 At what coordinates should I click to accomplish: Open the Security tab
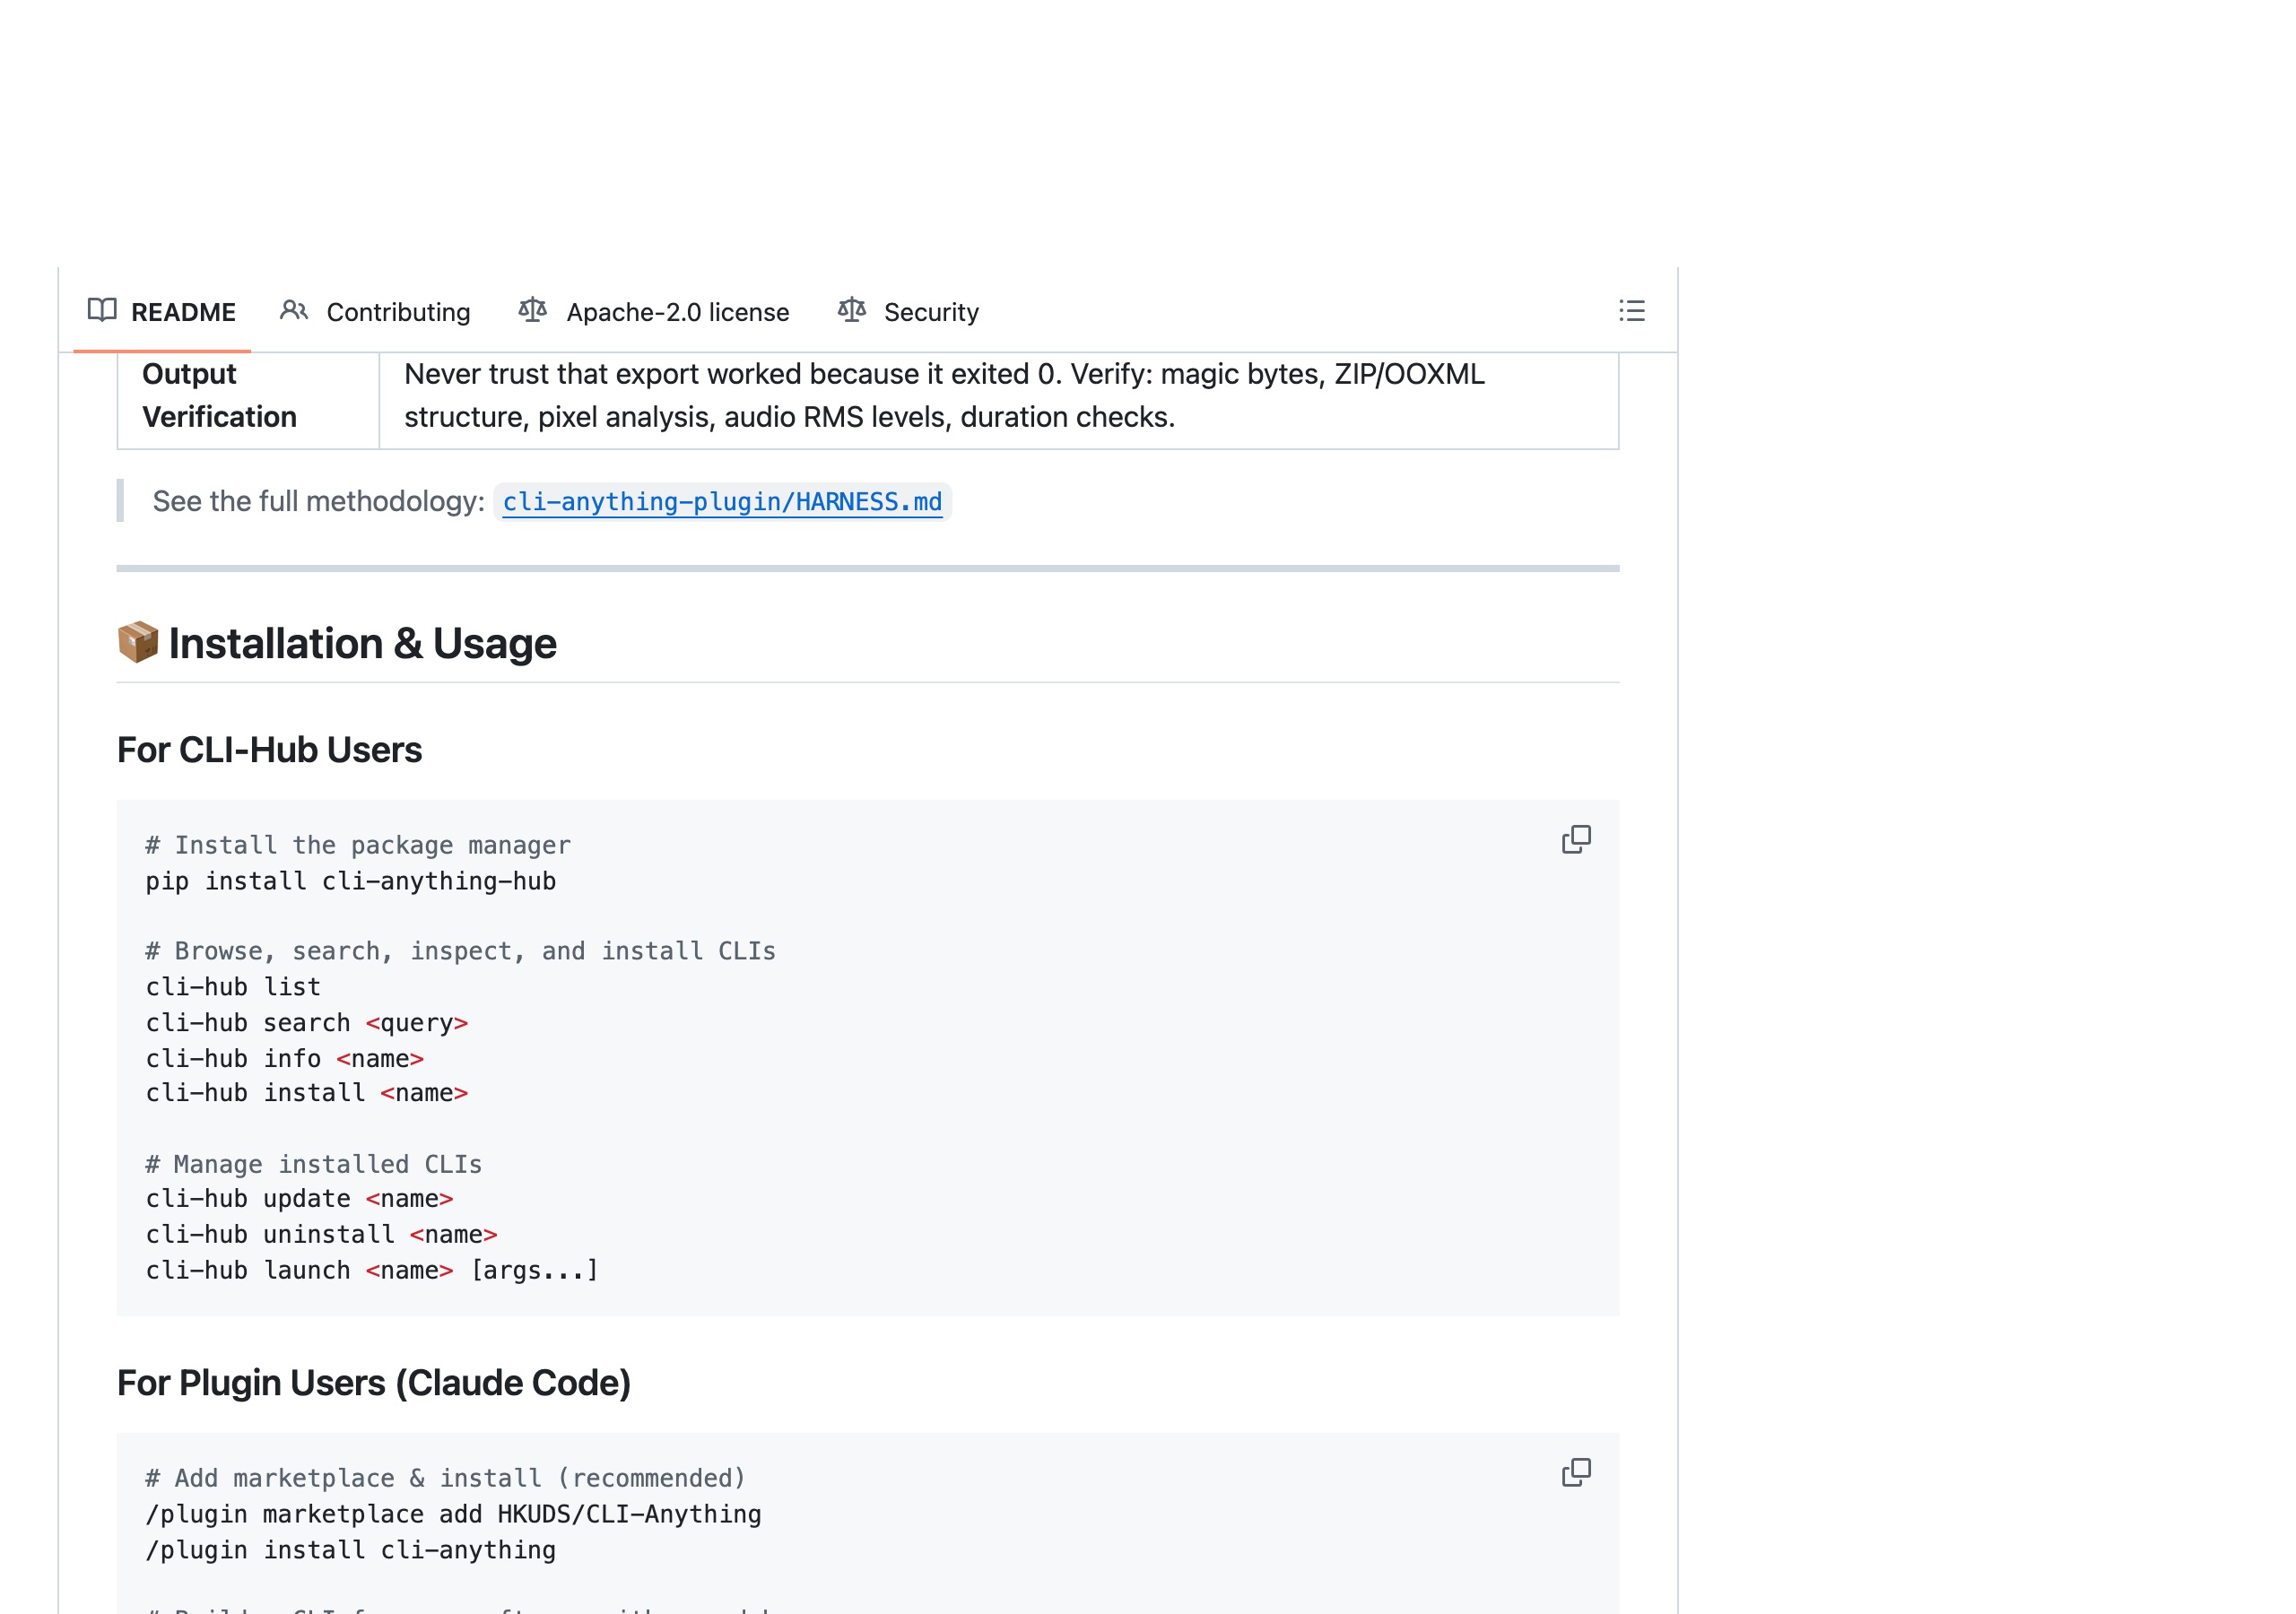pos(908,312)
